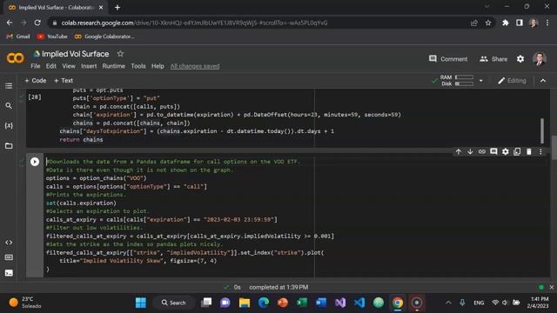Open the View menu

coord(69,66)
